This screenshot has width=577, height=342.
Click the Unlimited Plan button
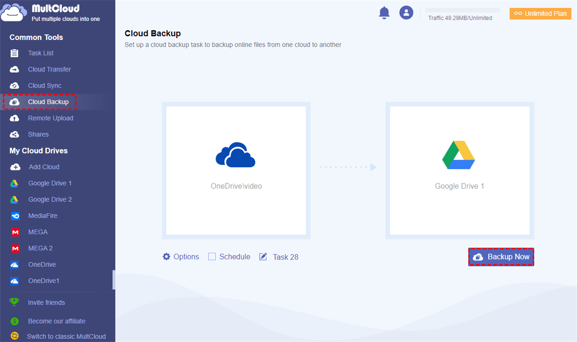(x=540, y=13)
